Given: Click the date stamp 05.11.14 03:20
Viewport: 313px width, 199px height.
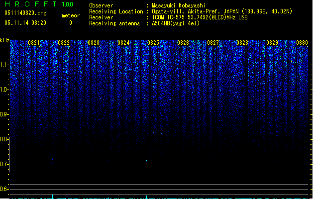Looking at the screenshot, I should [25, 23].
